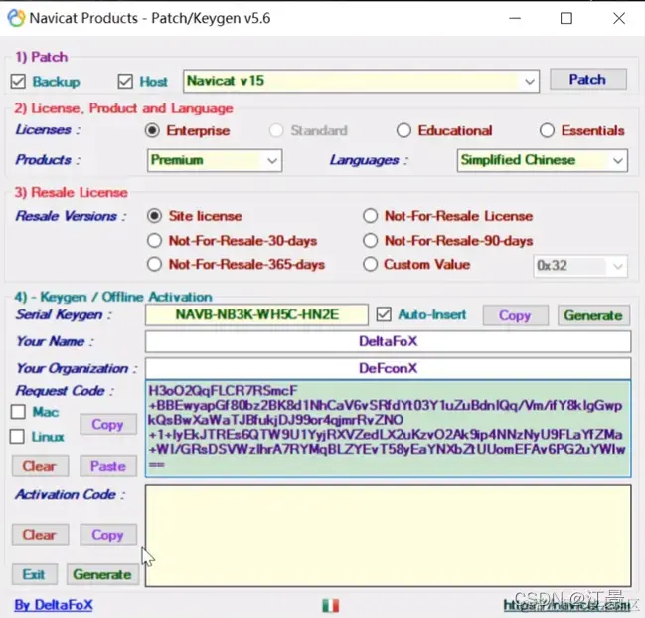
Task: Open the navicat.com link
Action: 566,605
